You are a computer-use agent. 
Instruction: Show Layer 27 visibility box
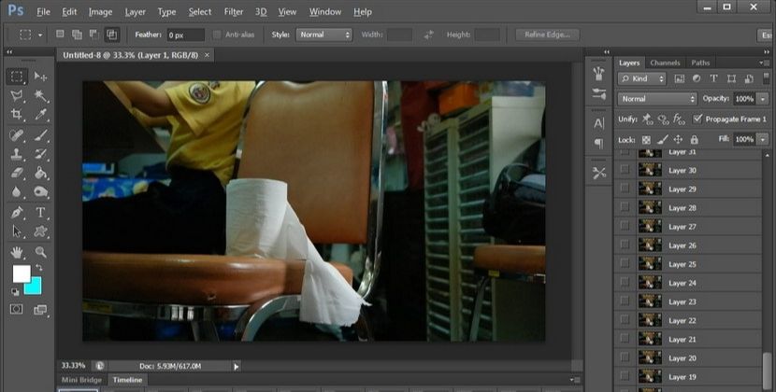[625, 226]
